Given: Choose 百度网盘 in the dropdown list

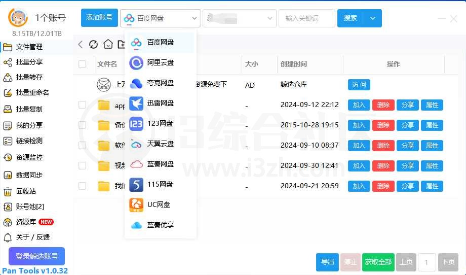Looking at the screenshot, I should [x=161, y=43].
